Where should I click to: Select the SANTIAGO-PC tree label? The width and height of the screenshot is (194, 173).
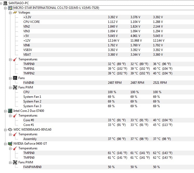[19, 3]
